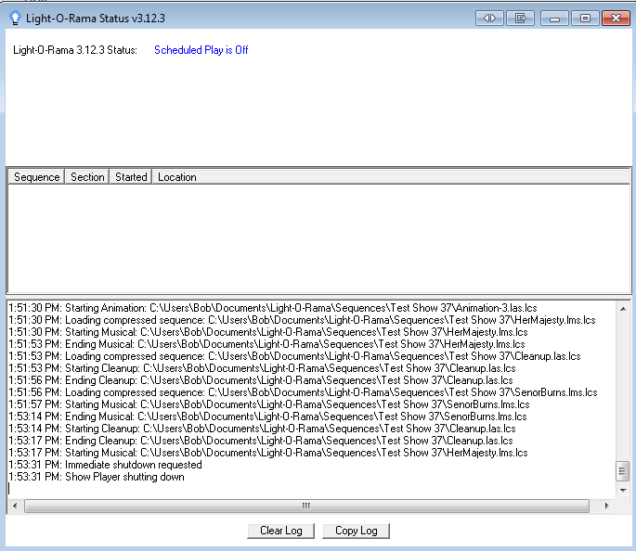The width and height of the screenshot is (636, 551).
Task: Click the 1:53:14 'Starting Cleanup' log line
Action: point(263,429)
